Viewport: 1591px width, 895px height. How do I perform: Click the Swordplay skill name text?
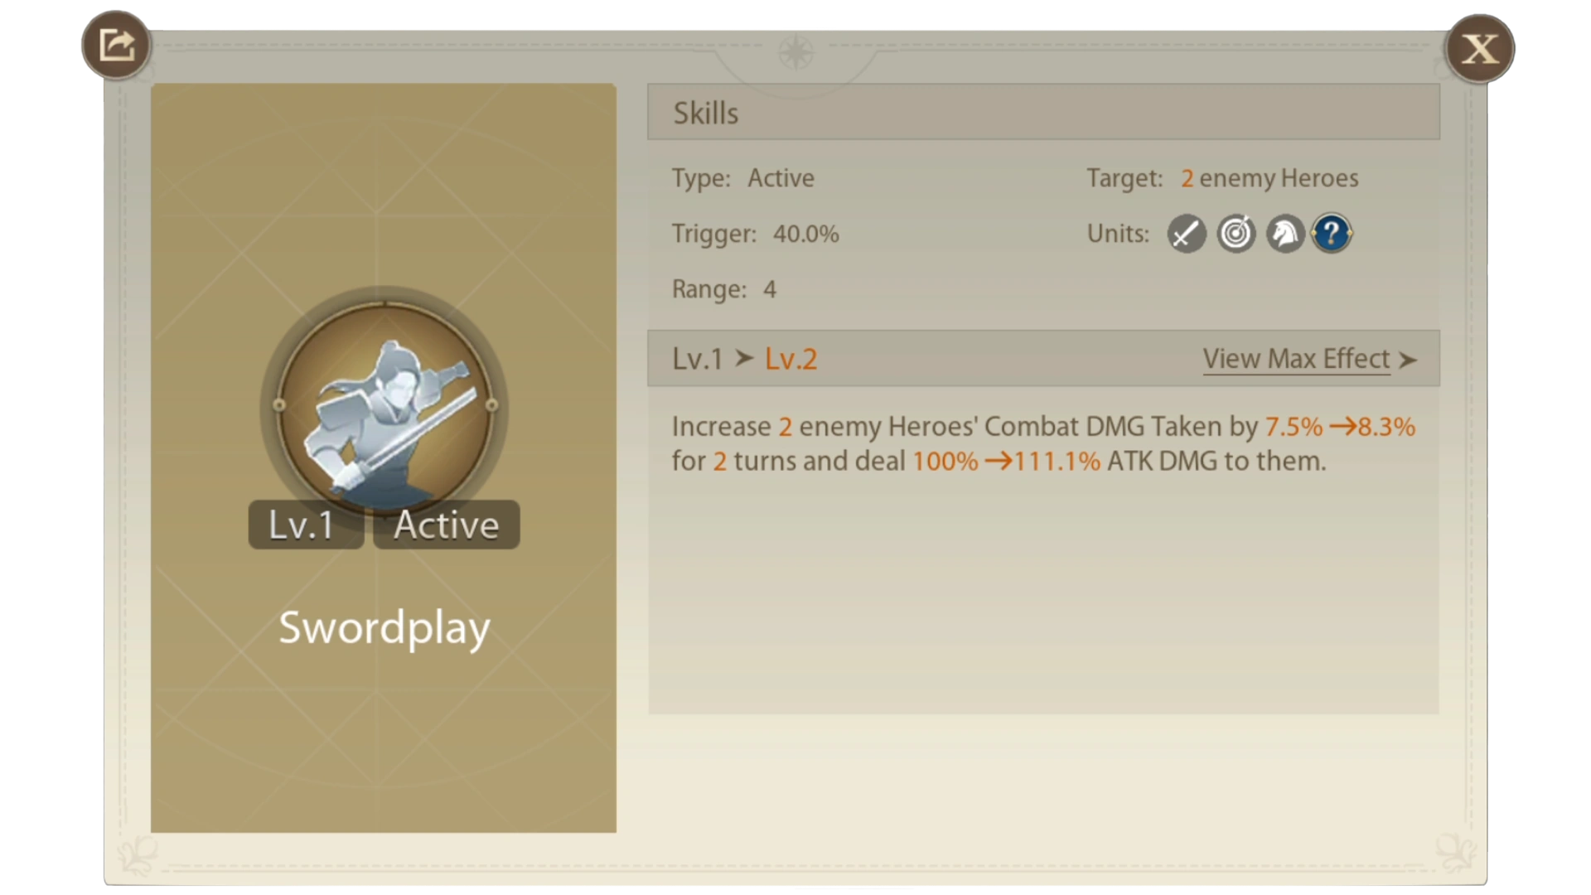coord(384,627)
